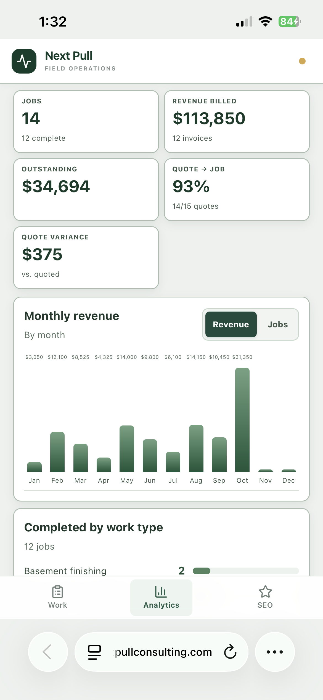Switch chart to Revenue view
Viewport: 323px width, 700px height.
[231, 324]
